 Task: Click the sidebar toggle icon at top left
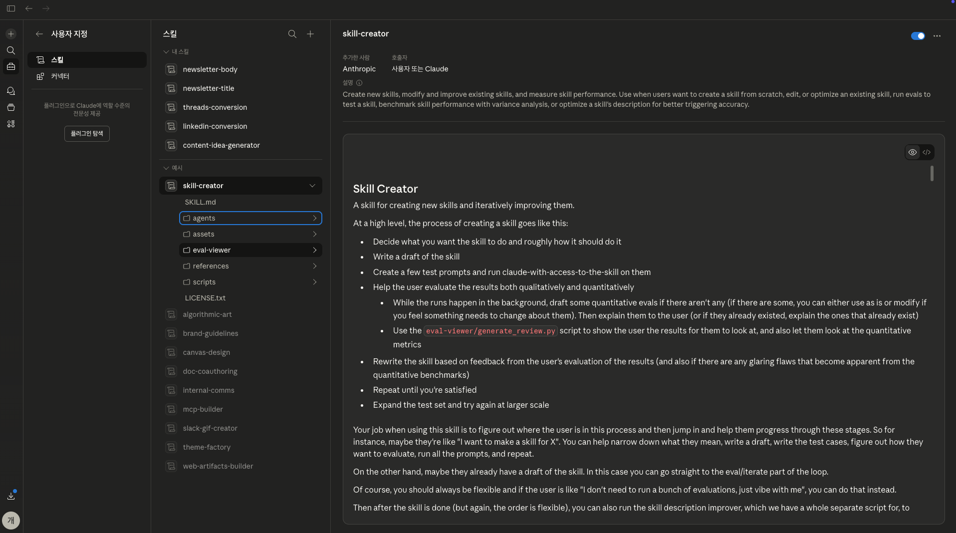click(x=11, y=8)
